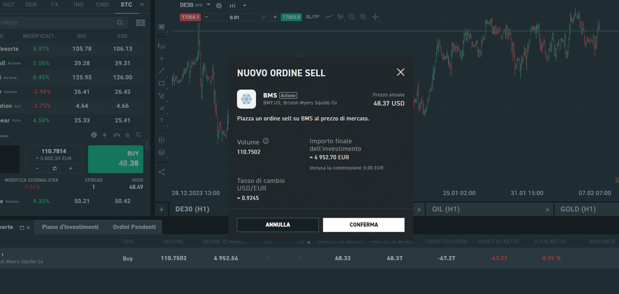This screenshot has height=294, width=619.
Task: Select the 5.97% Resorts row
Action: tap(72, 49)
